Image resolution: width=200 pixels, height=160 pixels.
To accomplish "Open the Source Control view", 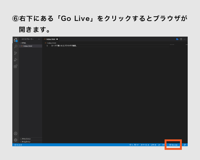I will (x=16, y=53).
